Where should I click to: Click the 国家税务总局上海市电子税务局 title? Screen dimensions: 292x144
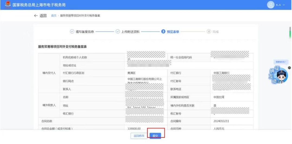[39, 5]
